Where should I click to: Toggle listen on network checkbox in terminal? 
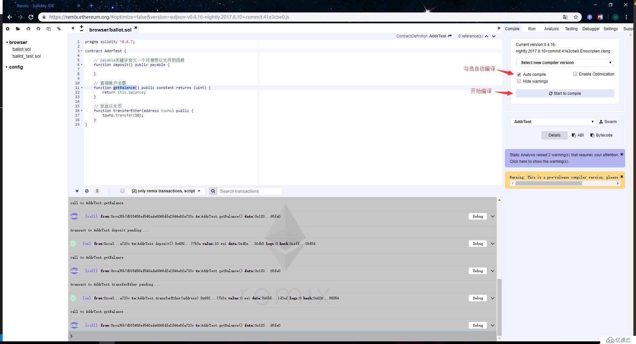point(123,191)
